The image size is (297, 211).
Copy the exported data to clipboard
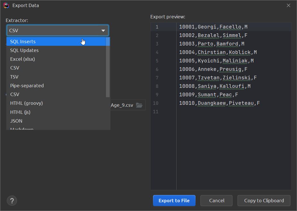pyautogui.click(x=264, y=201)
